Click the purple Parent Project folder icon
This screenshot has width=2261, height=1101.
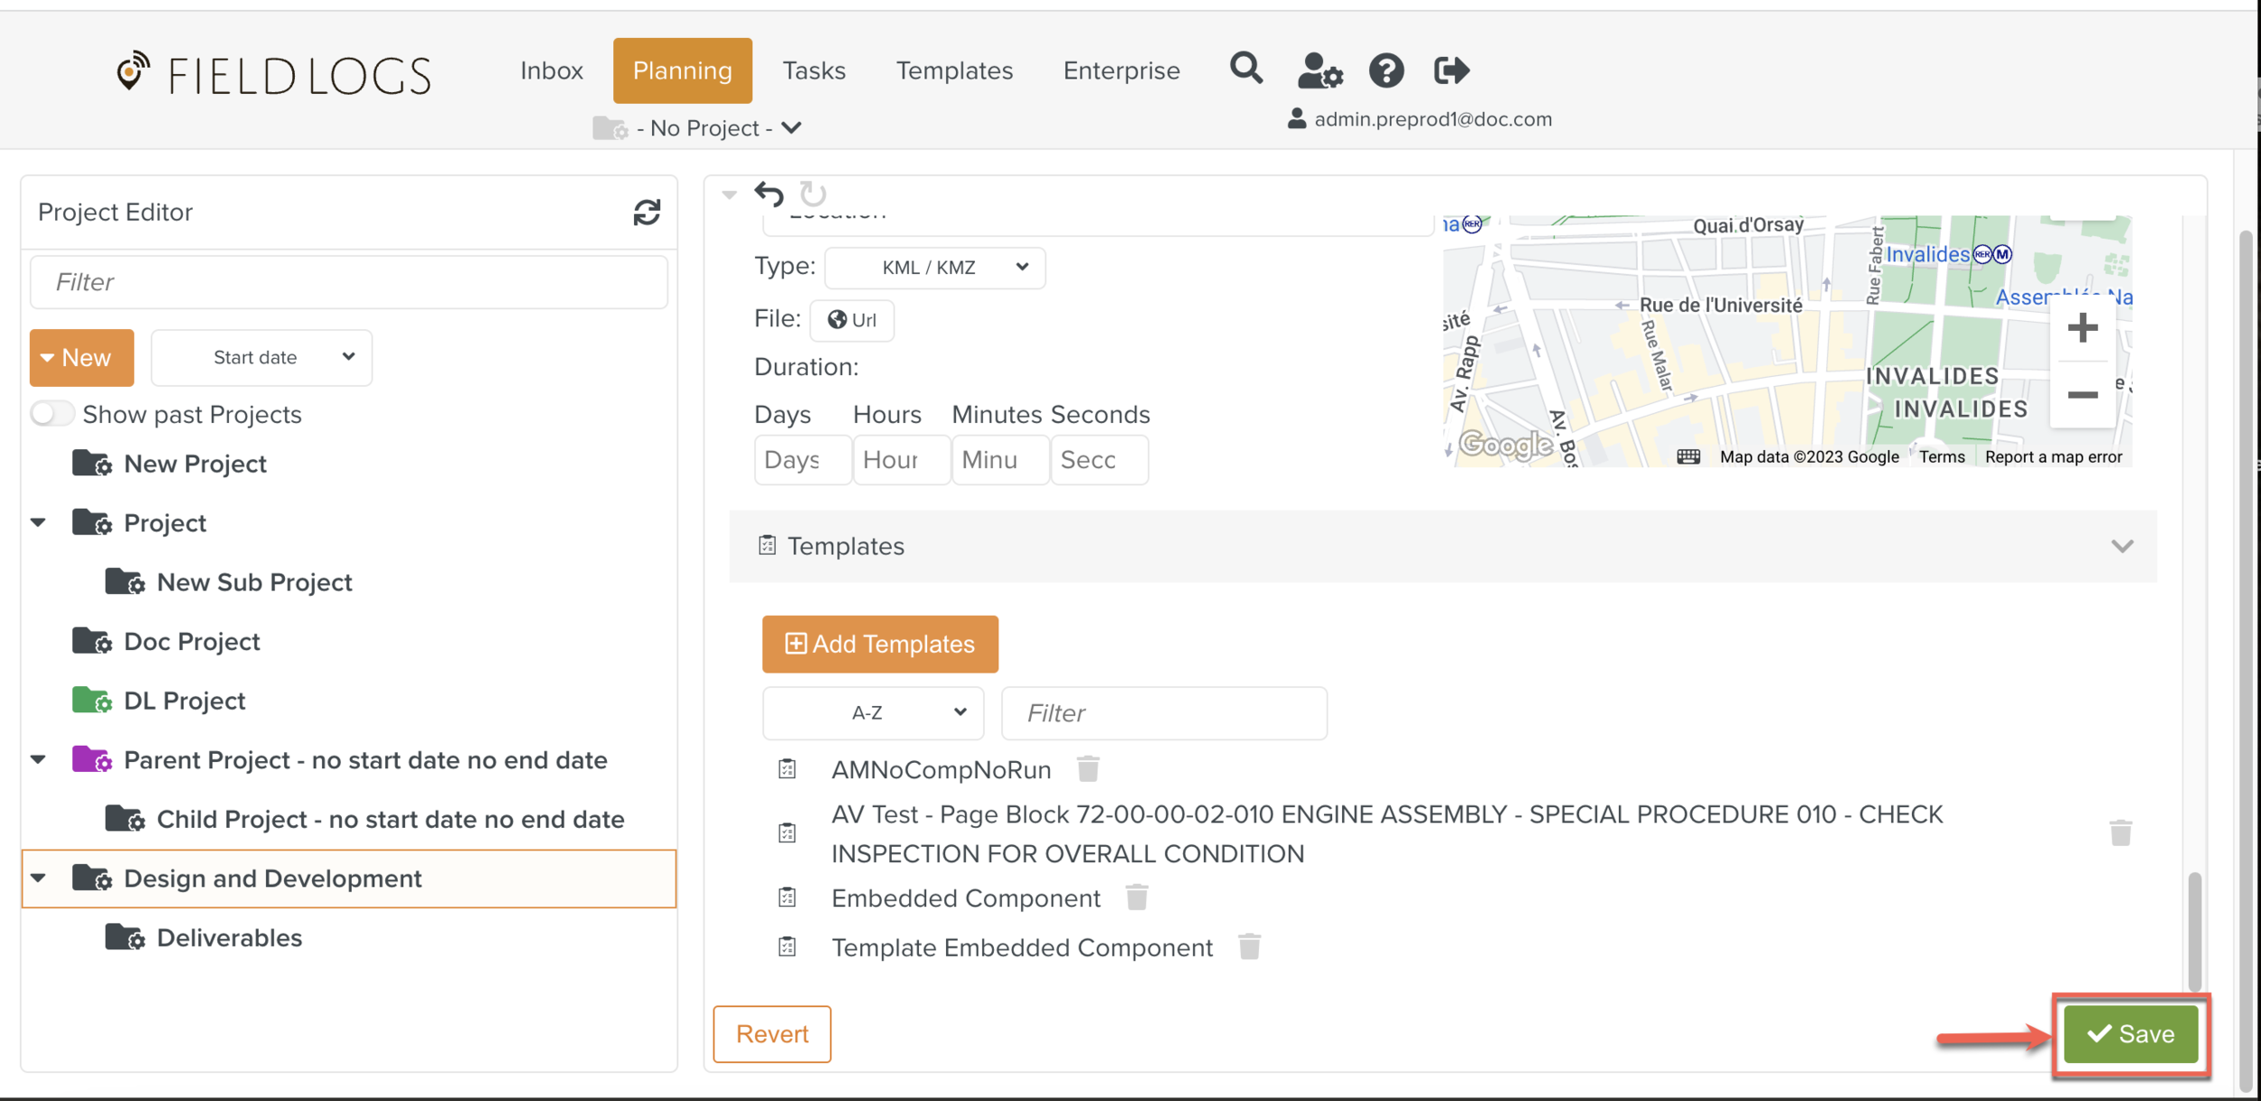click(x=92, y=759)
